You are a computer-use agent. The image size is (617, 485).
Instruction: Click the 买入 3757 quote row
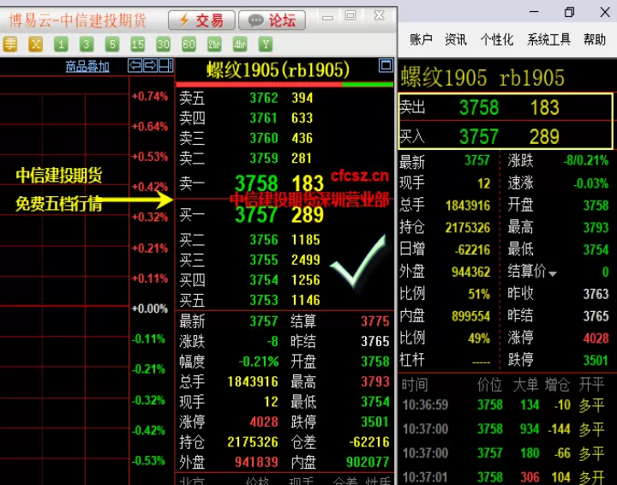pyautogui.click(x=506, y=135)
